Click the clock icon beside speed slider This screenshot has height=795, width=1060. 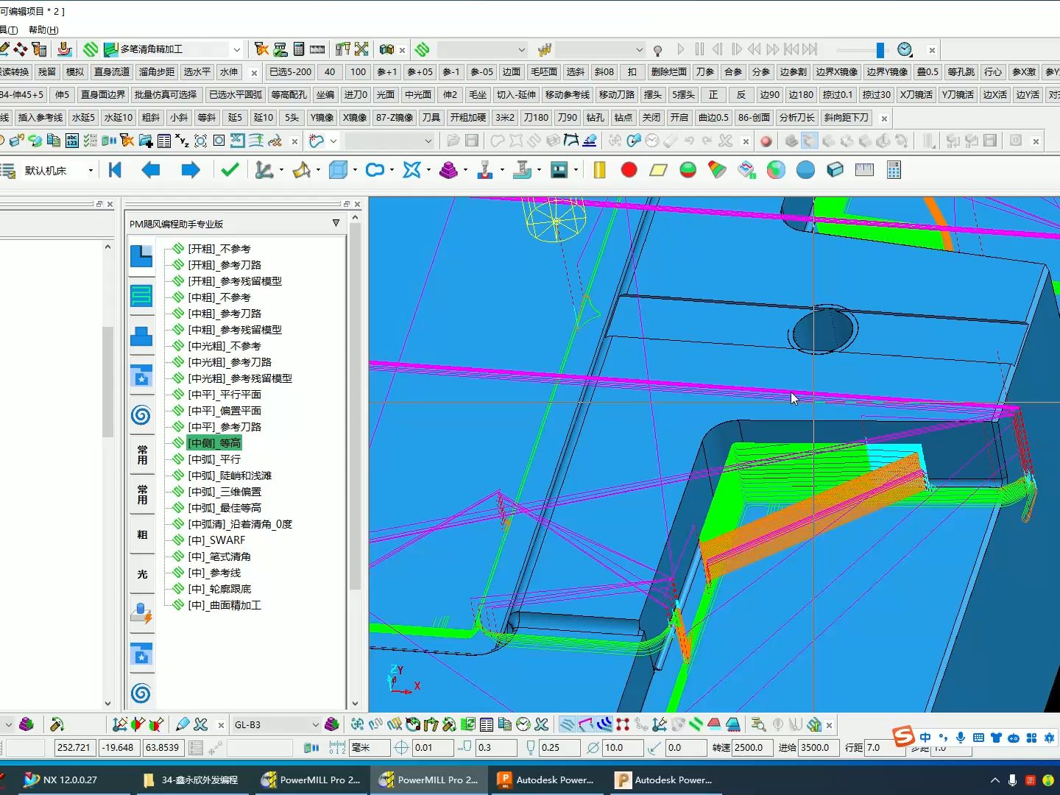click(905, 49)
